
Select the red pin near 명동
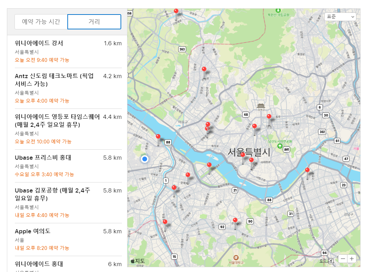pos(269,116)
